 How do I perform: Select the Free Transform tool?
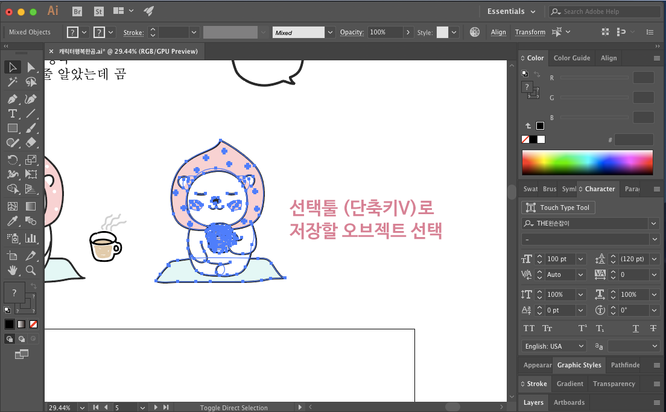31,174
